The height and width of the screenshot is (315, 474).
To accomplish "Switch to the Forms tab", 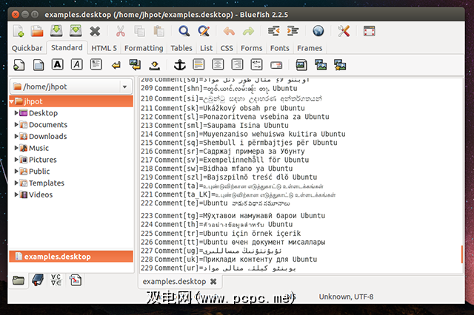I will [x=251, y=48].
